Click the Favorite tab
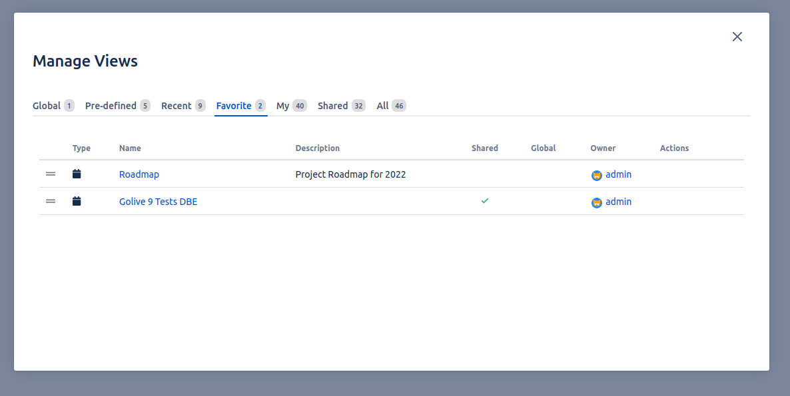 coord(234,106)
